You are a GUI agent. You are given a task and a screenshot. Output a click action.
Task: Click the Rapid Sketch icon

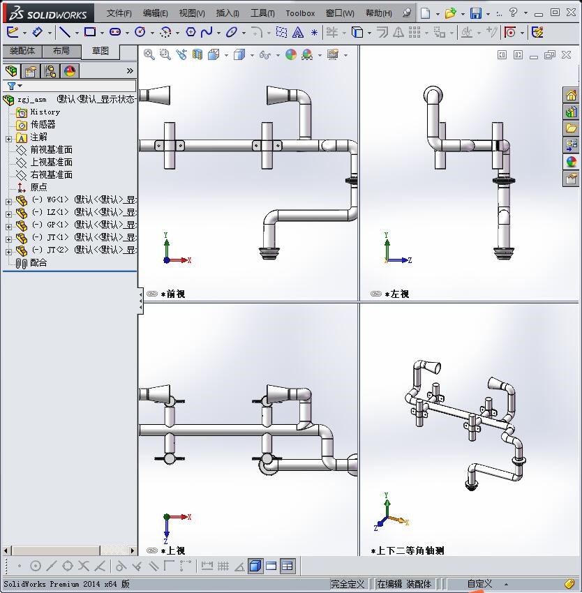537,33
